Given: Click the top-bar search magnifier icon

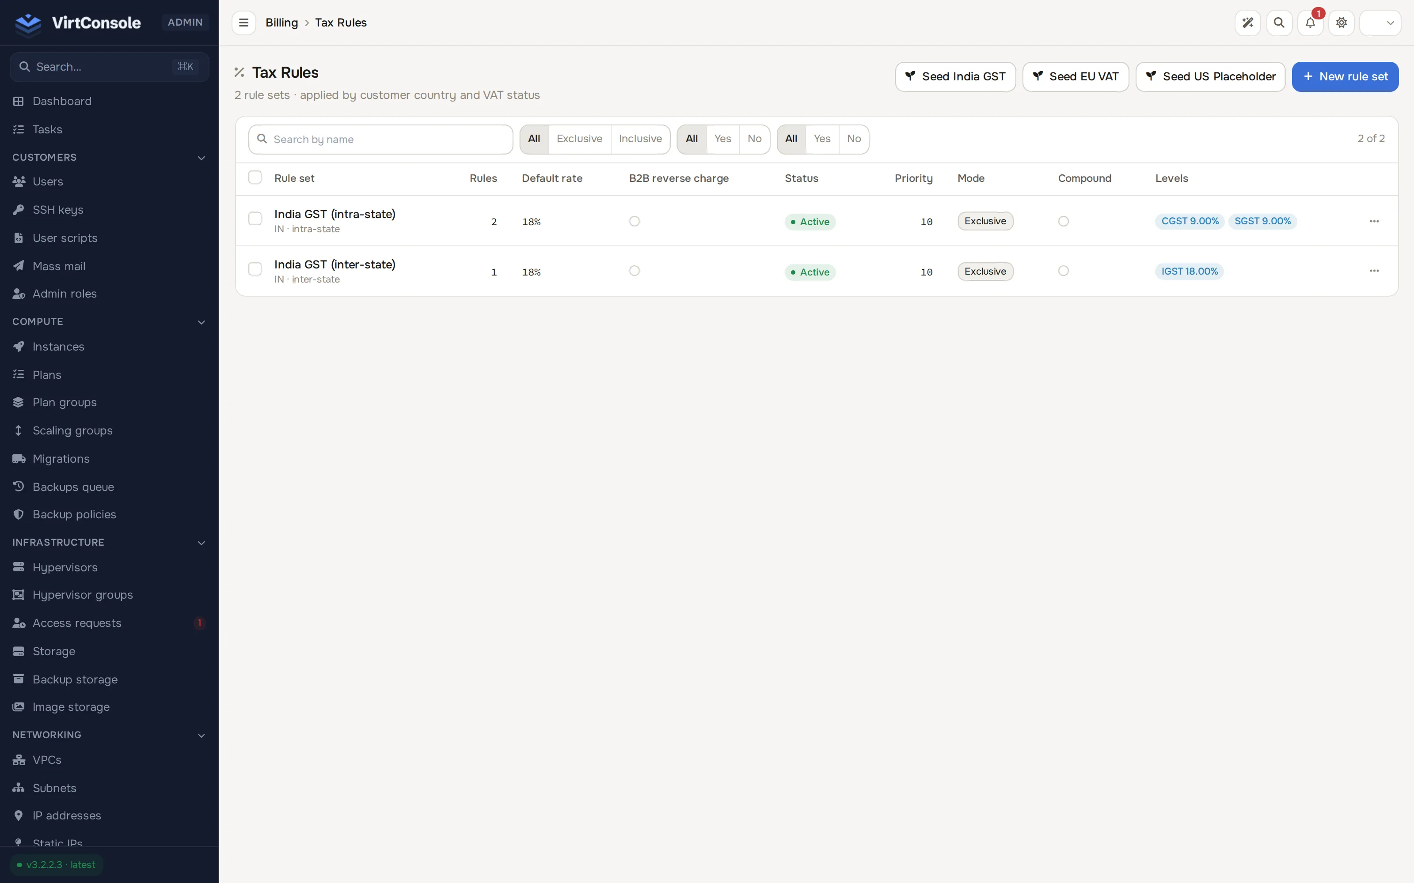Looking at the screenshot, I should (1279, 23).
